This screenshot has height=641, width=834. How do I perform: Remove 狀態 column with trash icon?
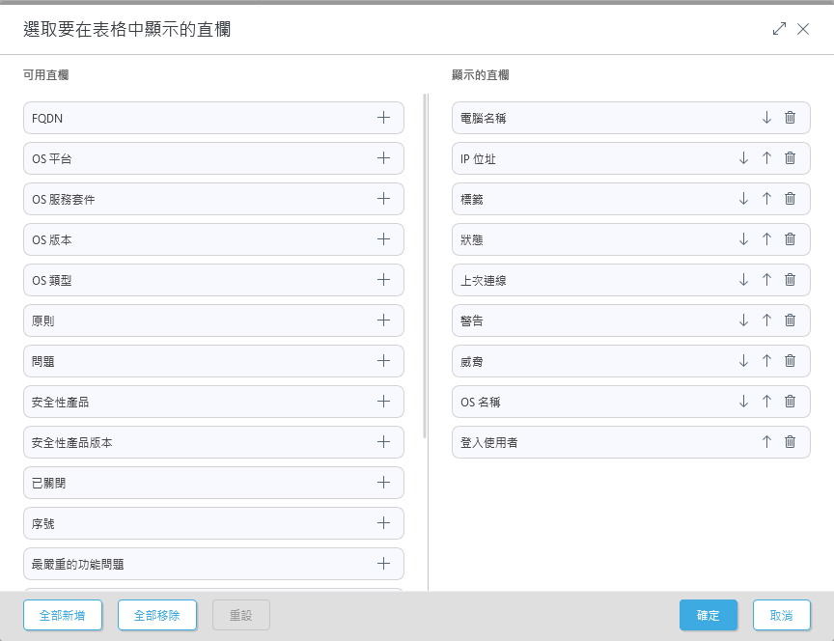[790, 239]
